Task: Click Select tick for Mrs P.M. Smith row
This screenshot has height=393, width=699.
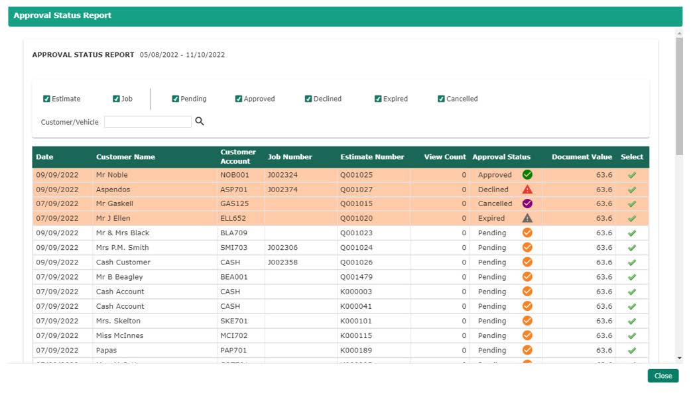Action: 631,248
